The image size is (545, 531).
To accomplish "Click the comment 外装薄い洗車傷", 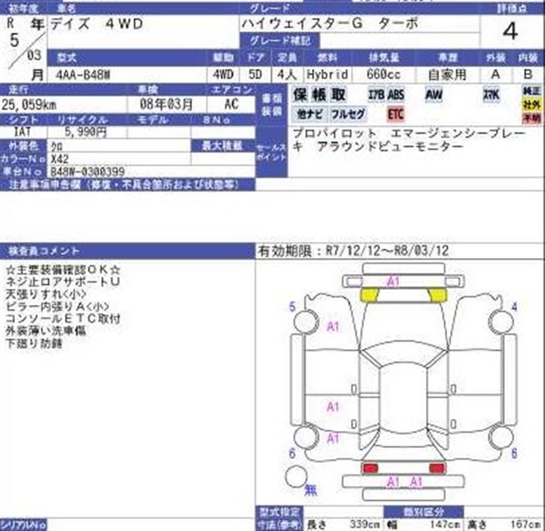I will click(46, 331).
